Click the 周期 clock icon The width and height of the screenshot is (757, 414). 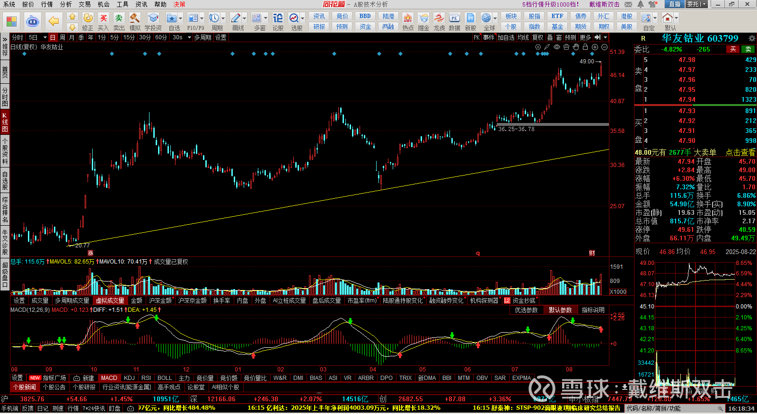coord(214,18)
